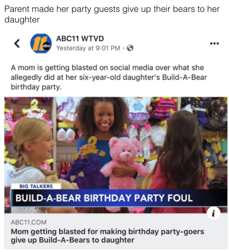Screen dimensions: 229x252
Task: Open the three-dot post options menu
Action: point(214,43)
